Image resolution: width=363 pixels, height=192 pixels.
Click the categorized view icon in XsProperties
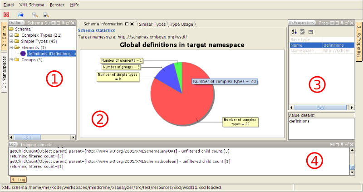click(302, 31)
